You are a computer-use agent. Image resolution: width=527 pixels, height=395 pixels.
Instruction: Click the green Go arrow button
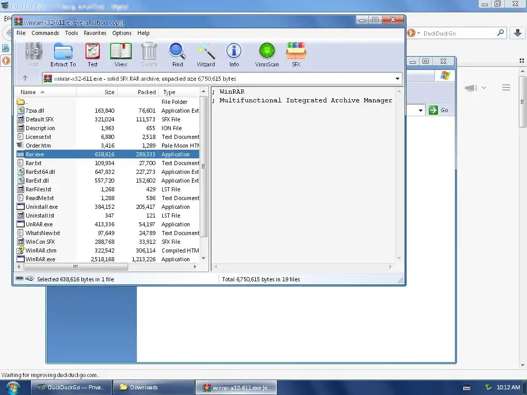433,110
